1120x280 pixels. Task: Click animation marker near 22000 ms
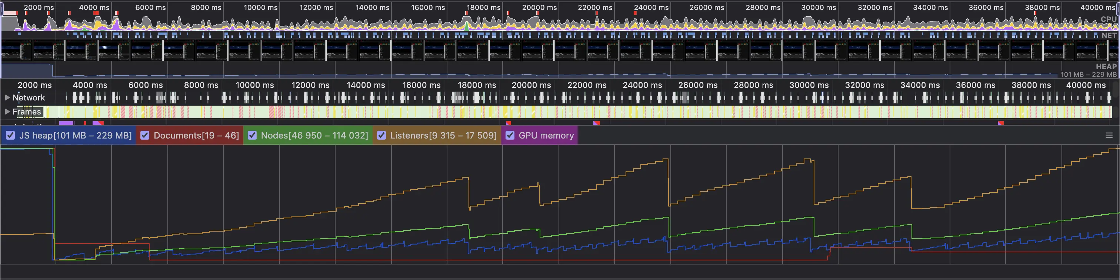(597, 123)
